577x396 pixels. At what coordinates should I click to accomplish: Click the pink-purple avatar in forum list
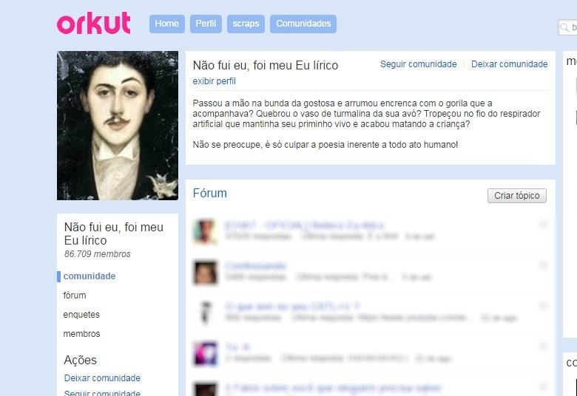205,353
